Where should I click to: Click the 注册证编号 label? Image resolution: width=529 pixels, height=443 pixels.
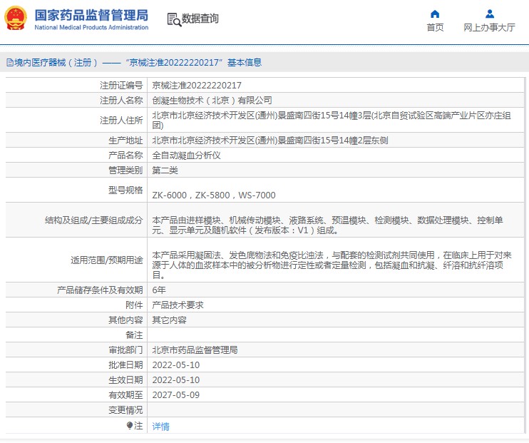121,86
